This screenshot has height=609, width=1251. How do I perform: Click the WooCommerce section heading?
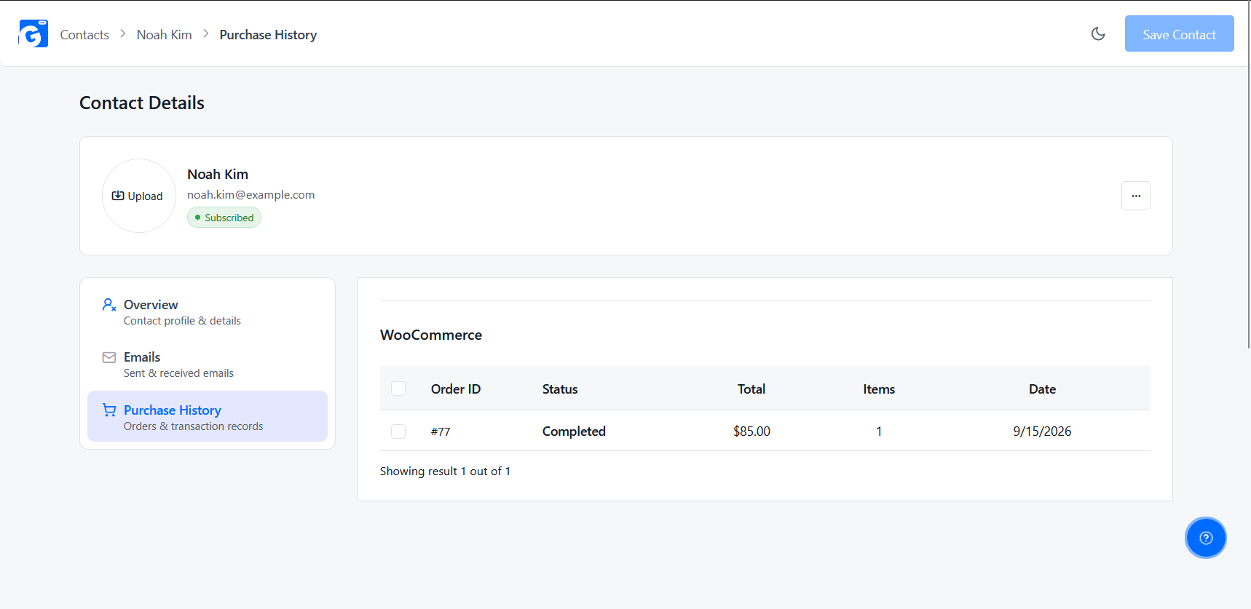click(431, 335)
